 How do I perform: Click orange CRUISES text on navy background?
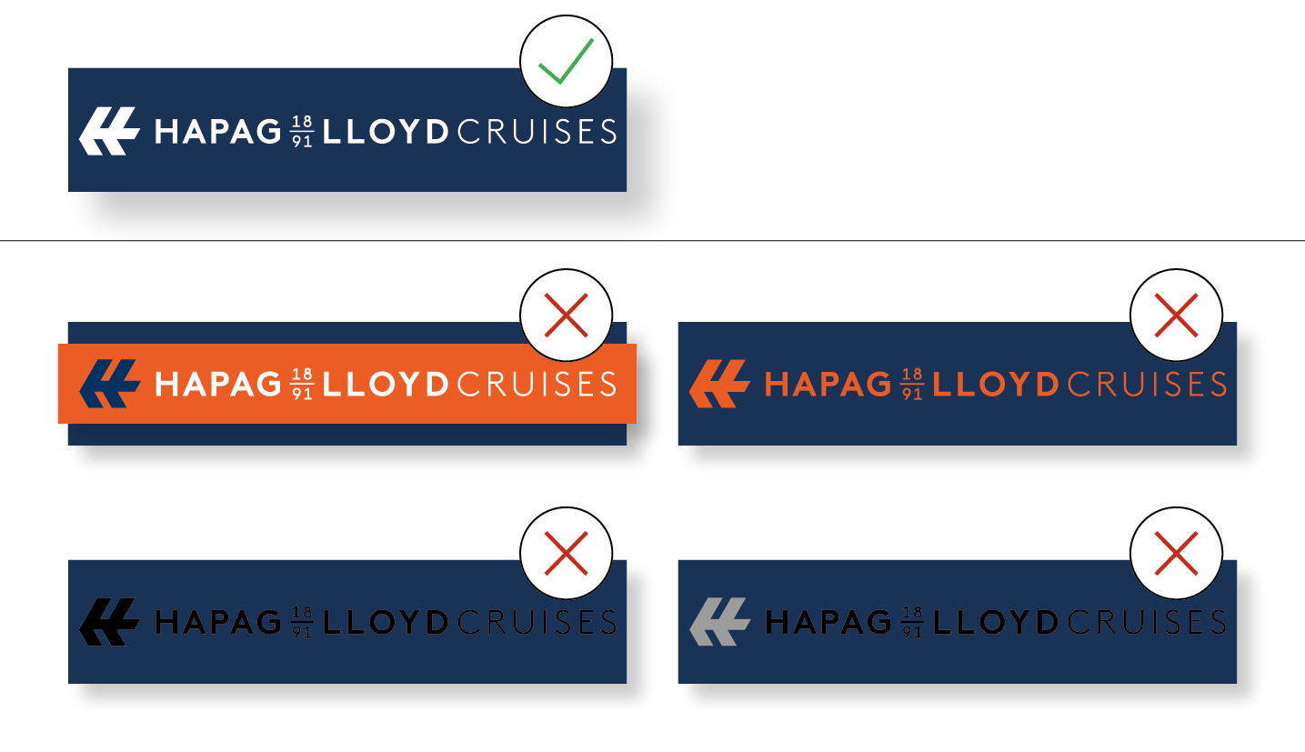pyautogui.click(x=1147, y=385)
